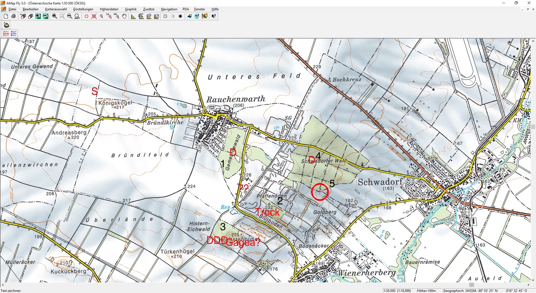Open the Navigation menu

169,9
